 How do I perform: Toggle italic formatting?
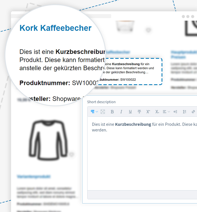click(x=121, y=112)
